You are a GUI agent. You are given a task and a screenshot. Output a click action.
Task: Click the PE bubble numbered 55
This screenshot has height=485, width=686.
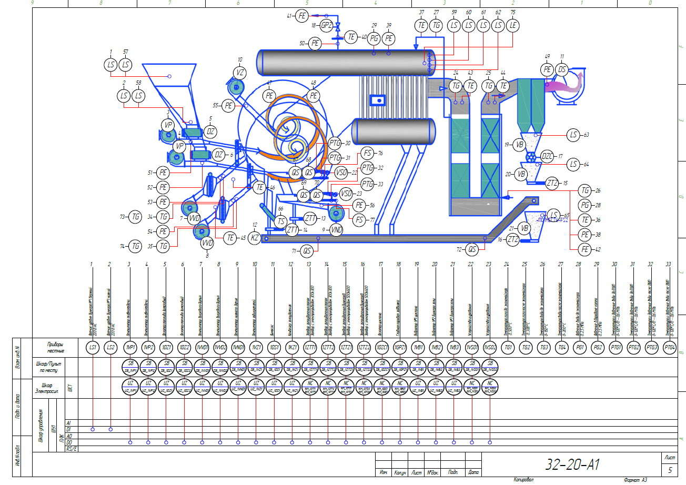(x=229, y=106)
